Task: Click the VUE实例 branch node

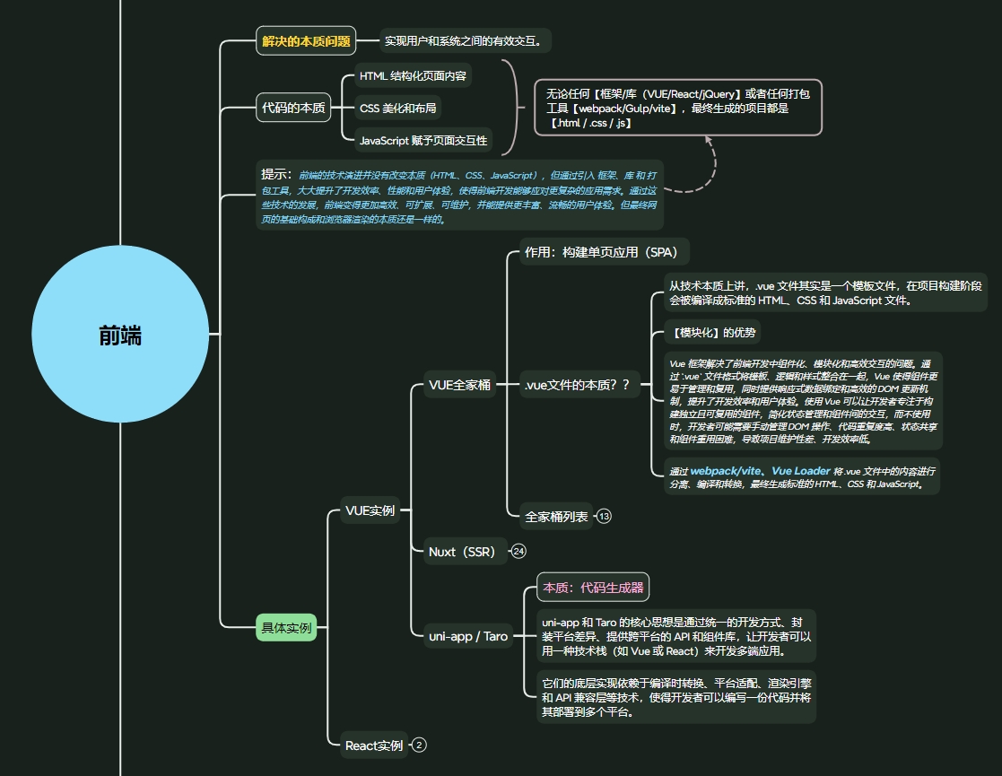Action: (x=370, y=510)
